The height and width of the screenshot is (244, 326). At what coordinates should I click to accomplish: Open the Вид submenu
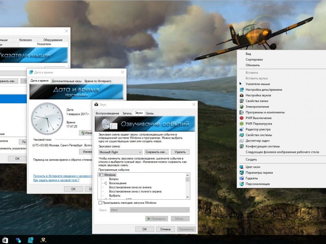(248, 54)
